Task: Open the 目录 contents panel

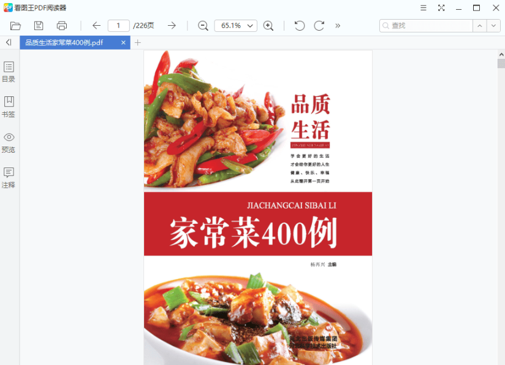Action: 9,72
